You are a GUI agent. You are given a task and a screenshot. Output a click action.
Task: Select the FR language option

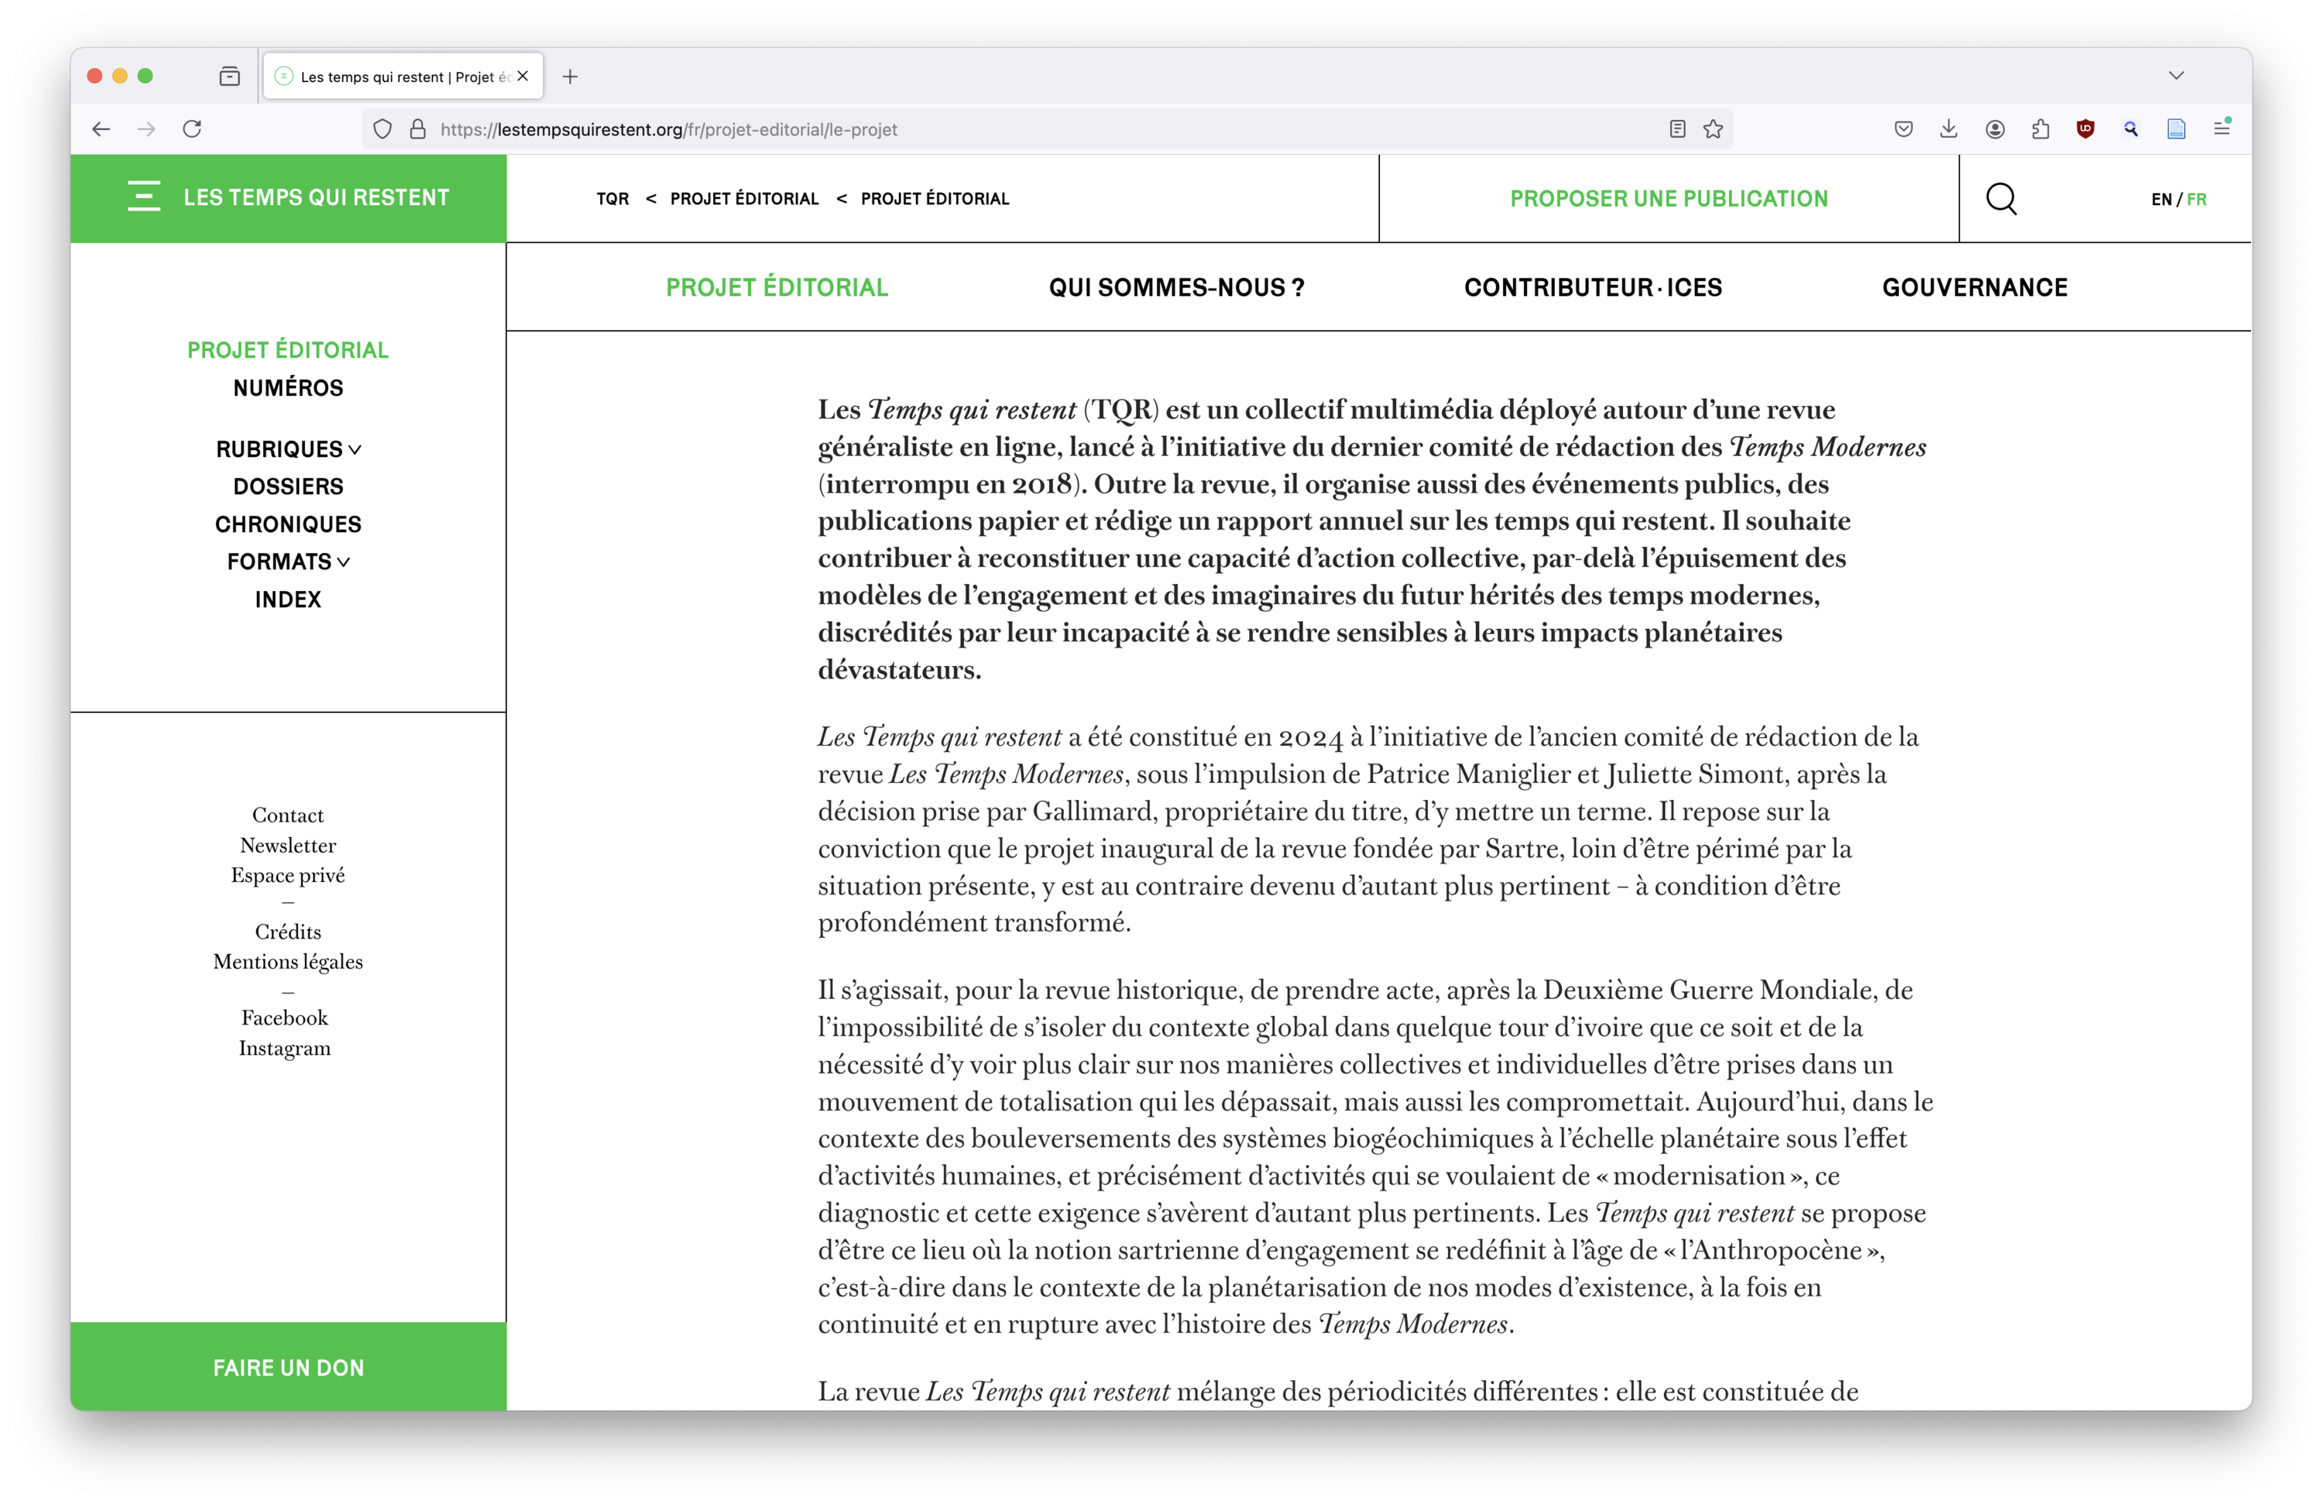coord(2196,199)
